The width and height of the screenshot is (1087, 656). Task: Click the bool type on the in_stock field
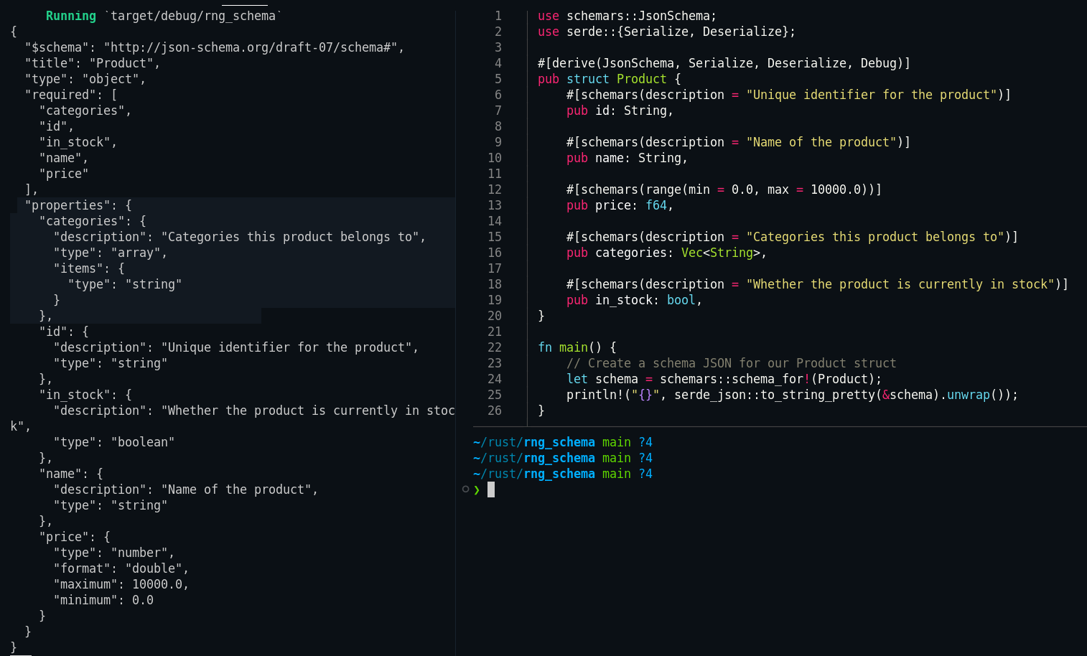pos(680,299)
